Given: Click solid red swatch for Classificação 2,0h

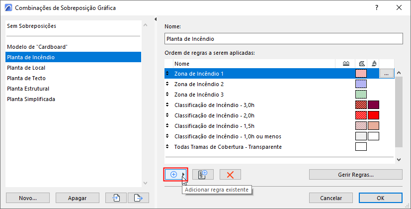Looking at the screenshot, I should point(373,115).
